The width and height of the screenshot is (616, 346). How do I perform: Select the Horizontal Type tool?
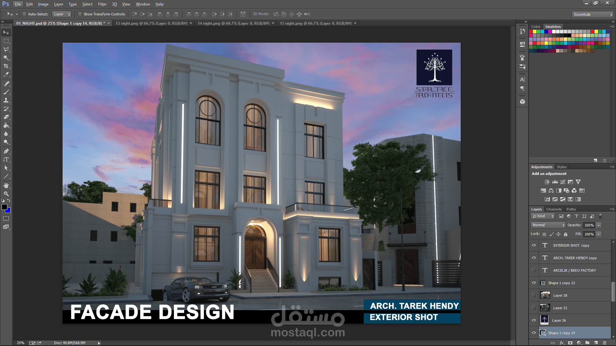6,160
